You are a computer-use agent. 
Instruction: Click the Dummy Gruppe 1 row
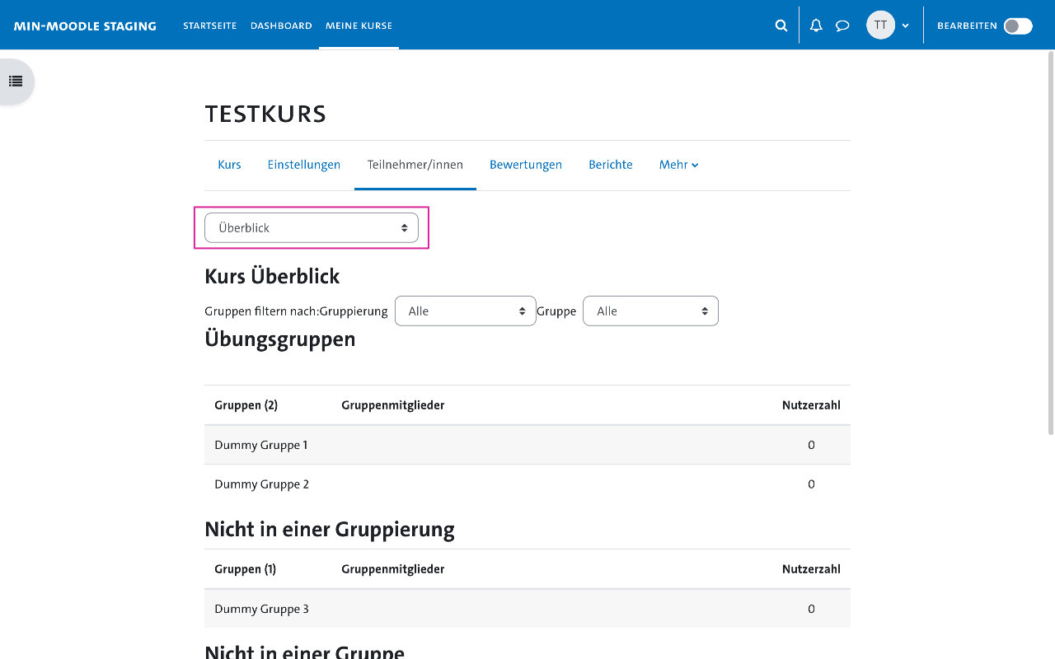coord(527,445)
